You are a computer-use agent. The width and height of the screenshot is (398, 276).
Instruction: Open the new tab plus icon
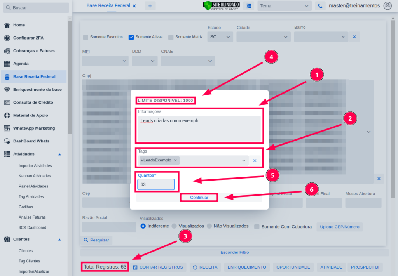(150, 6)
